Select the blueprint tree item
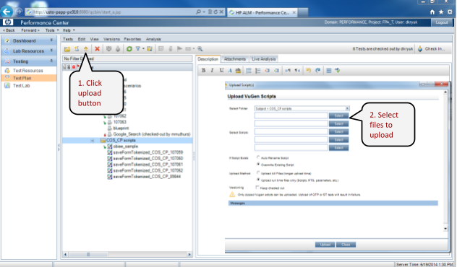Viewport: 457px width, 267px height. (121, 128)
